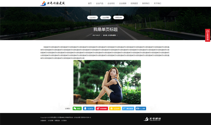Share to Renren (人人网)
This screenshot has height=125, width=211.
coord(141,108)
